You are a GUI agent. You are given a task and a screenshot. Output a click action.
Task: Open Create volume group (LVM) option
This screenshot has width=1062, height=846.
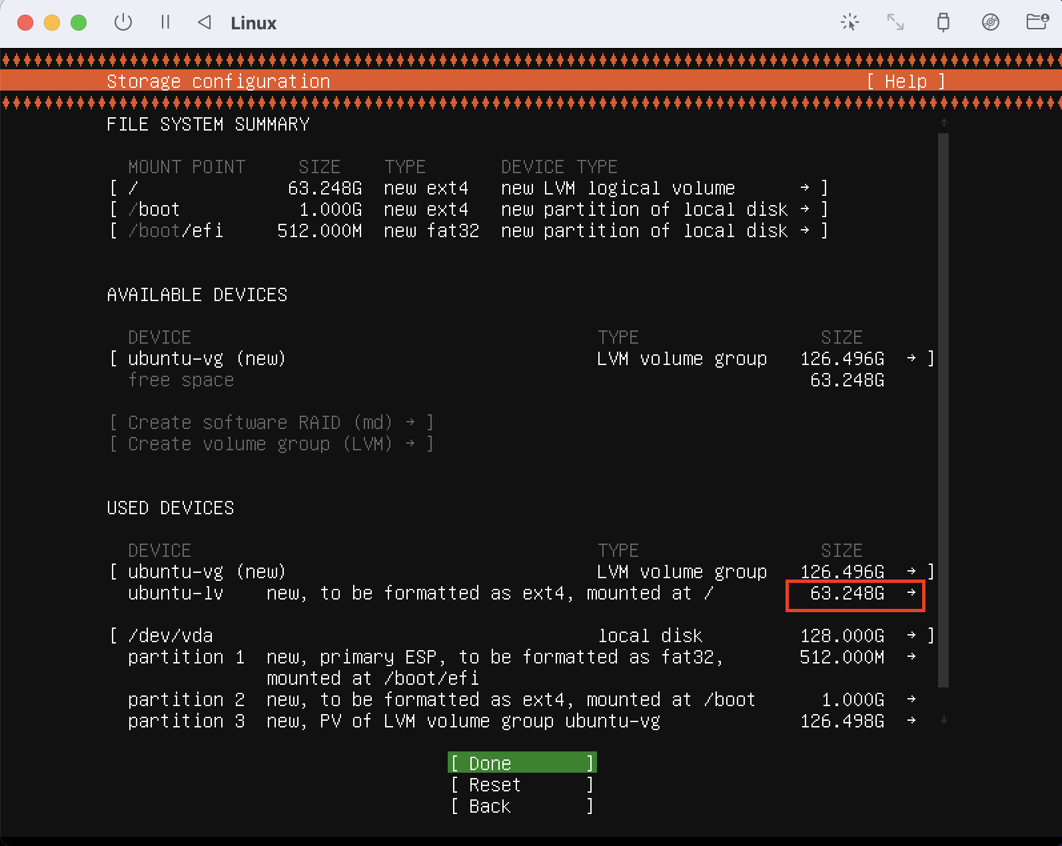tap(272, 444)
